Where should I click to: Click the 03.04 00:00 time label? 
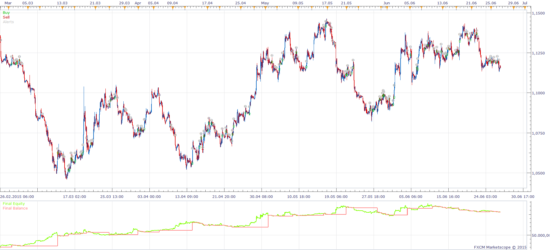(149, 197)
